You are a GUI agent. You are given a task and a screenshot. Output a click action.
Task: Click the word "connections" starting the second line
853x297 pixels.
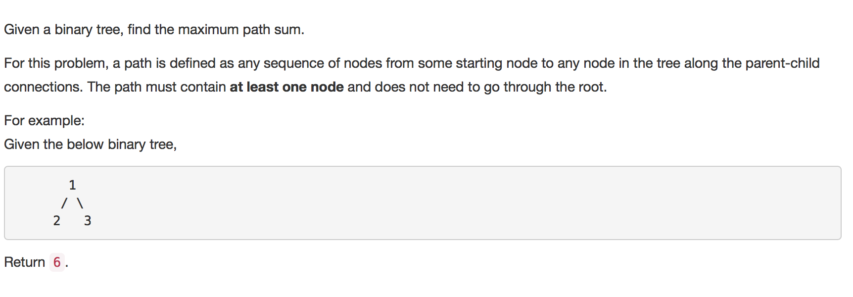(x=42, y=87)
